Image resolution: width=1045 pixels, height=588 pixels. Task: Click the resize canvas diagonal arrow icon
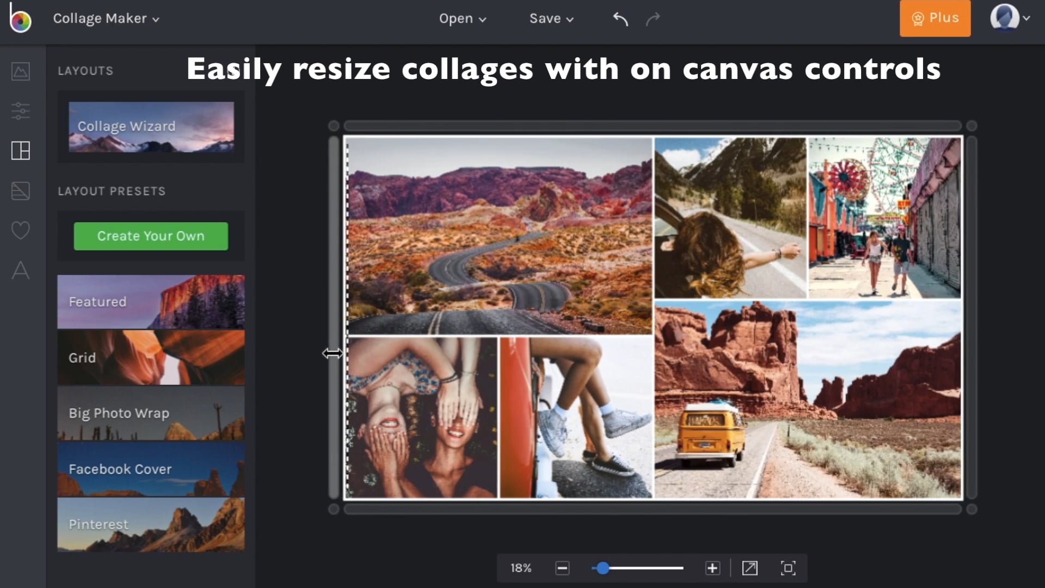[x=749, y=568]
